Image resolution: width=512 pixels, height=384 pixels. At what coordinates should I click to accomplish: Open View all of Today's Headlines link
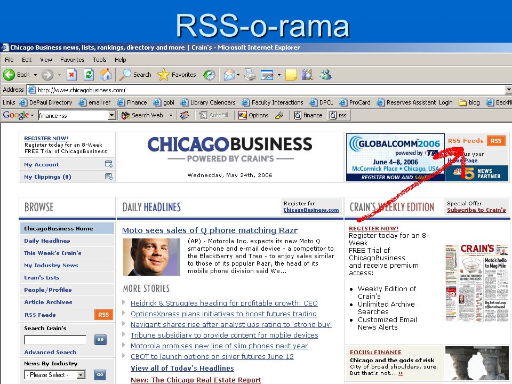pyautogui.click(x=182, y=369)
